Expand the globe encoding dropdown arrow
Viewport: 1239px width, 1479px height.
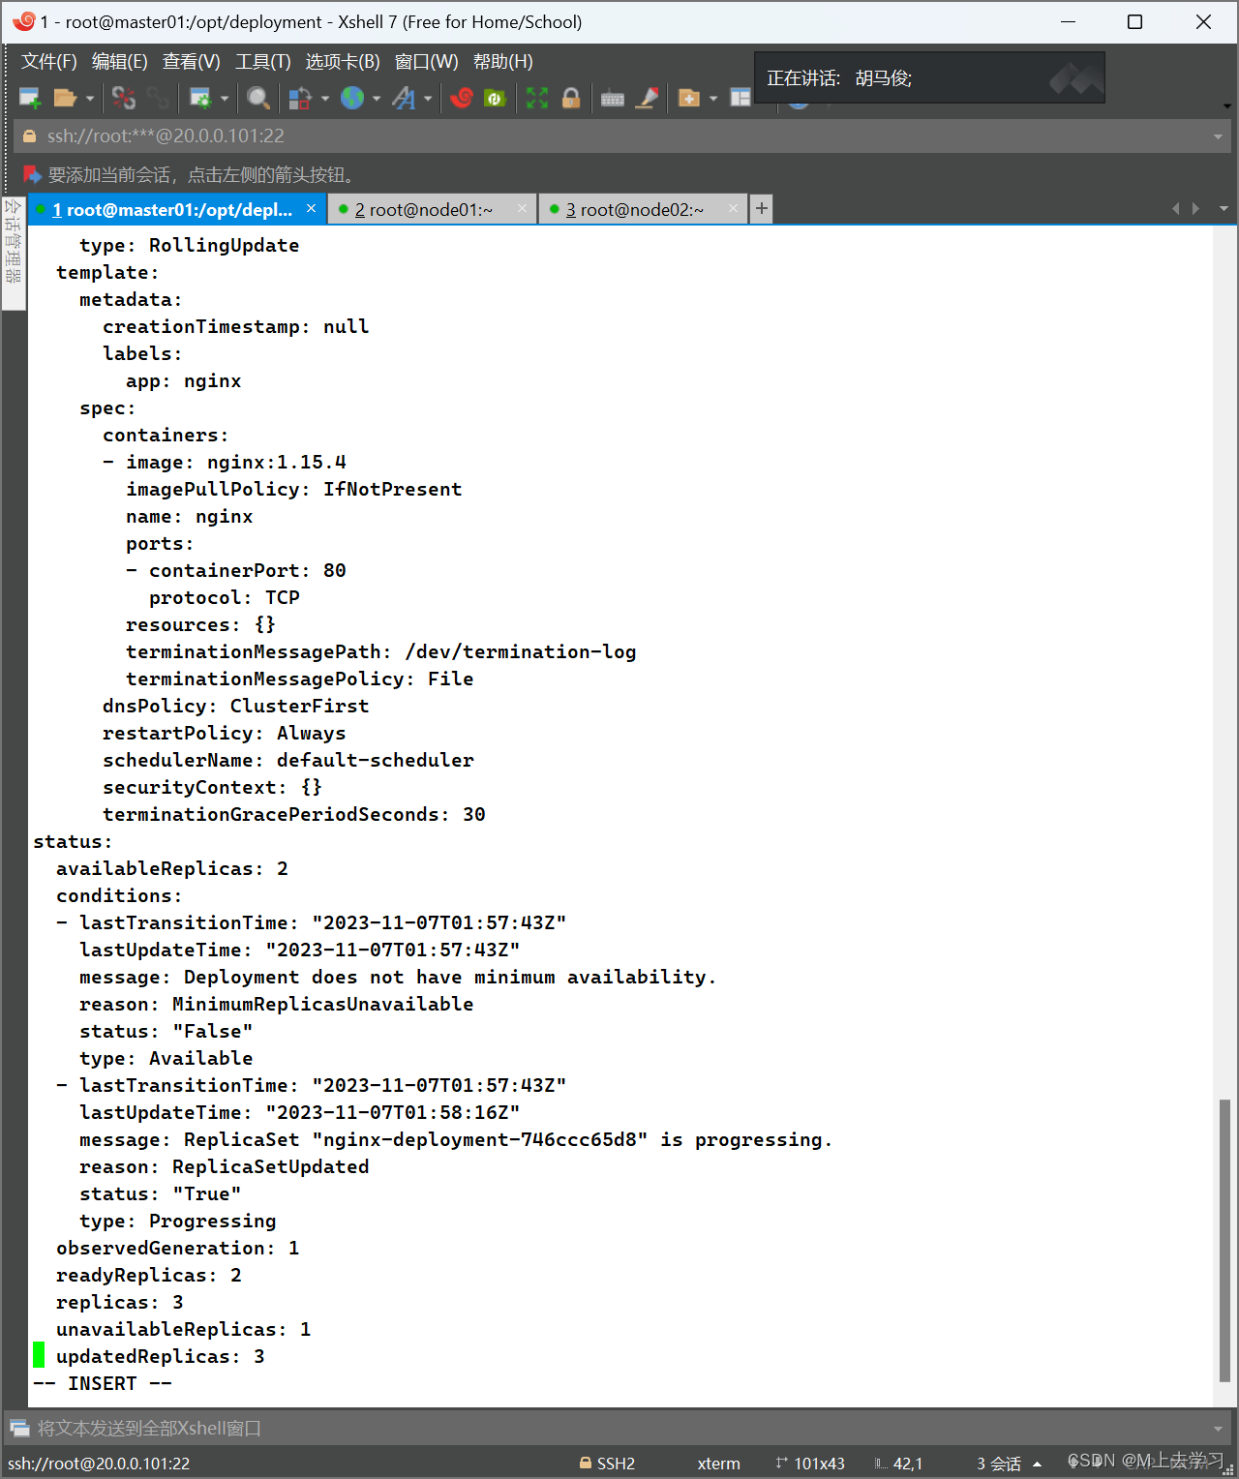pyautogui.click(x=377, y=99)
